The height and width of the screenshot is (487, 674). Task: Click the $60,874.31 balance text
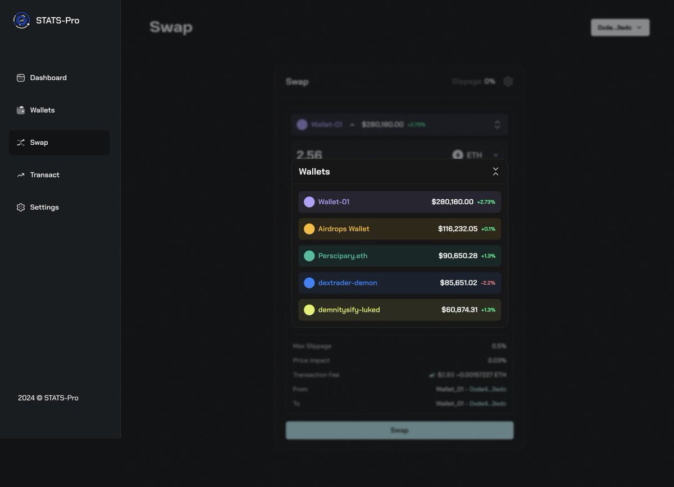pos(459,310)
